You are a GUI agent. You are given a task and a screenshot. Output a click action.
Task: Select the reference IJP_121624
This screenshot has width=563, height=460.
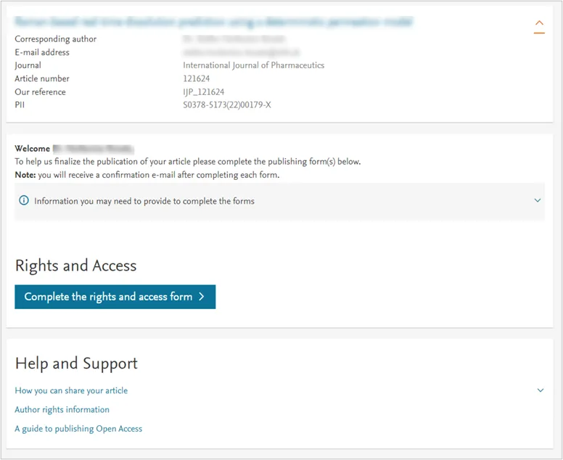204,92
